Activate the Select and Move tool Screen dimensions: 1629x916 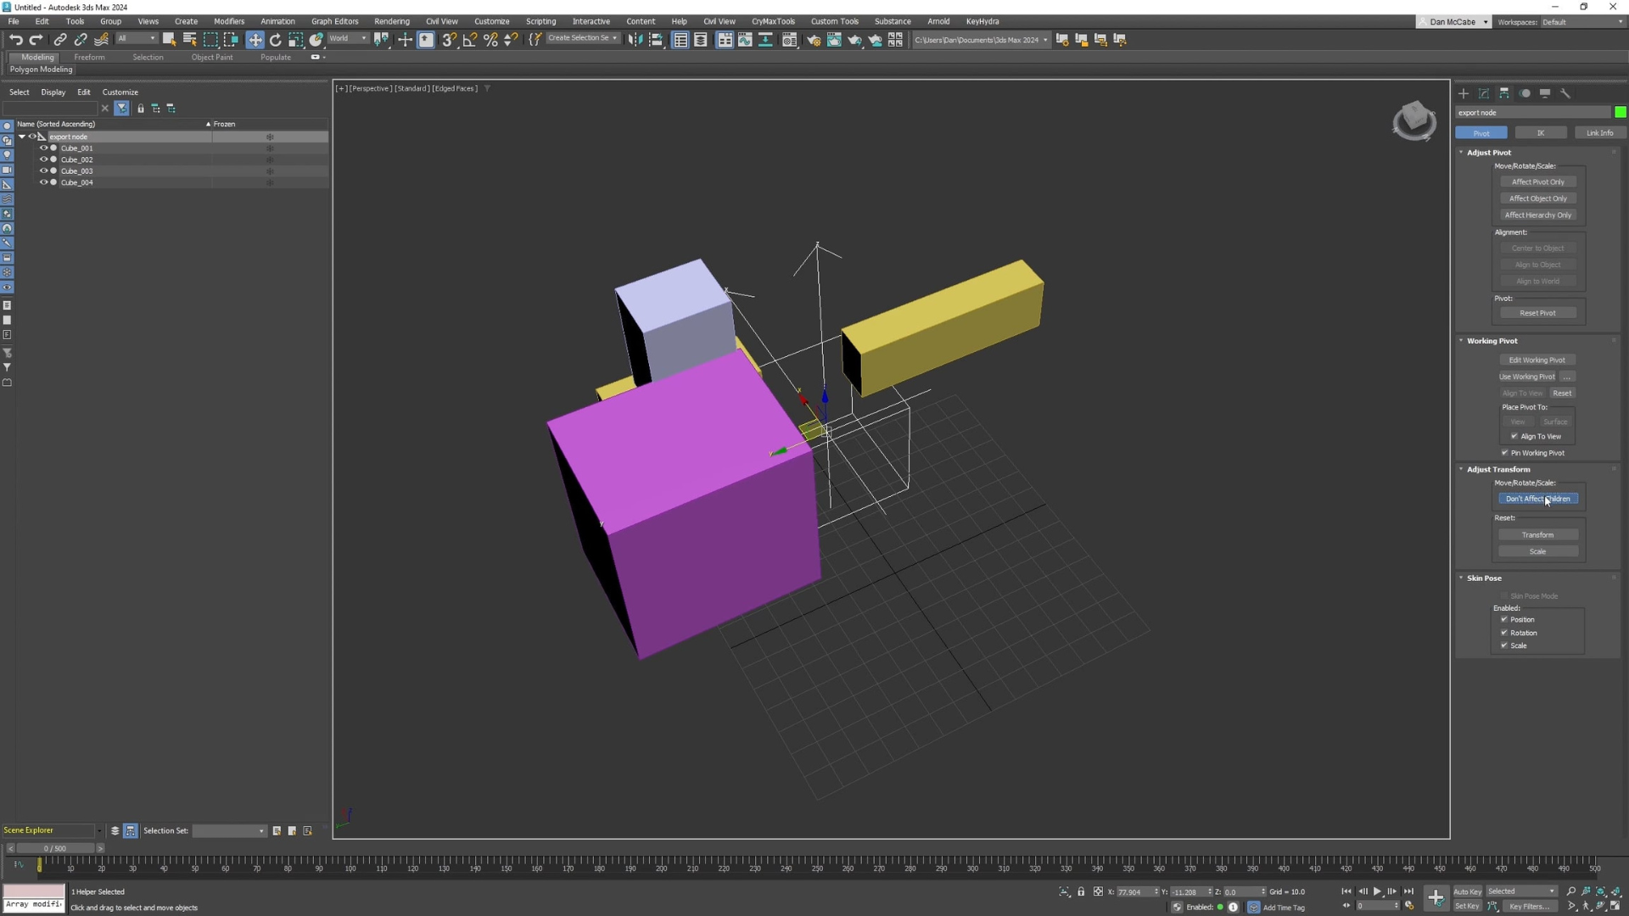click(x=255, y=40)
